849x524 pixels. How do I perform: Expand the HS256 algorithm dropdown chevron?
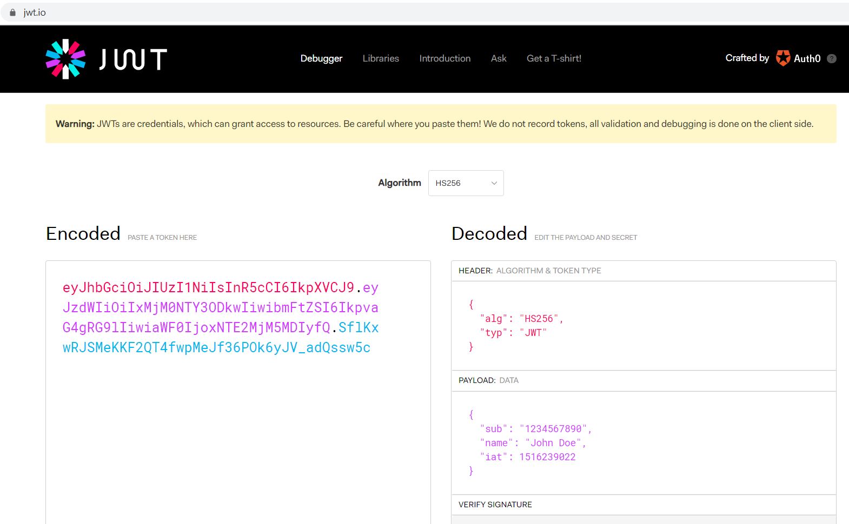(x=494, y=183)
